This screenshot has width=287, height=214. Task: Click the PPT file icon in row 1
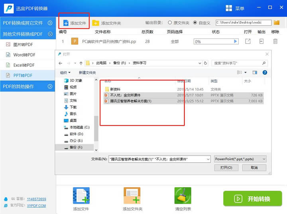(75, 41)
